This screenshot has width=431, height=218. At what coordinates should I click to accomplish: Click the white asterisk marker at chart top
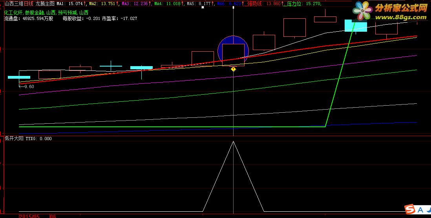click(203, 7)
